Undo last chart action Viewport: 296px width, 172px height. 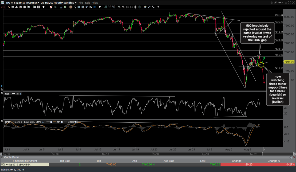coord(87,7)
